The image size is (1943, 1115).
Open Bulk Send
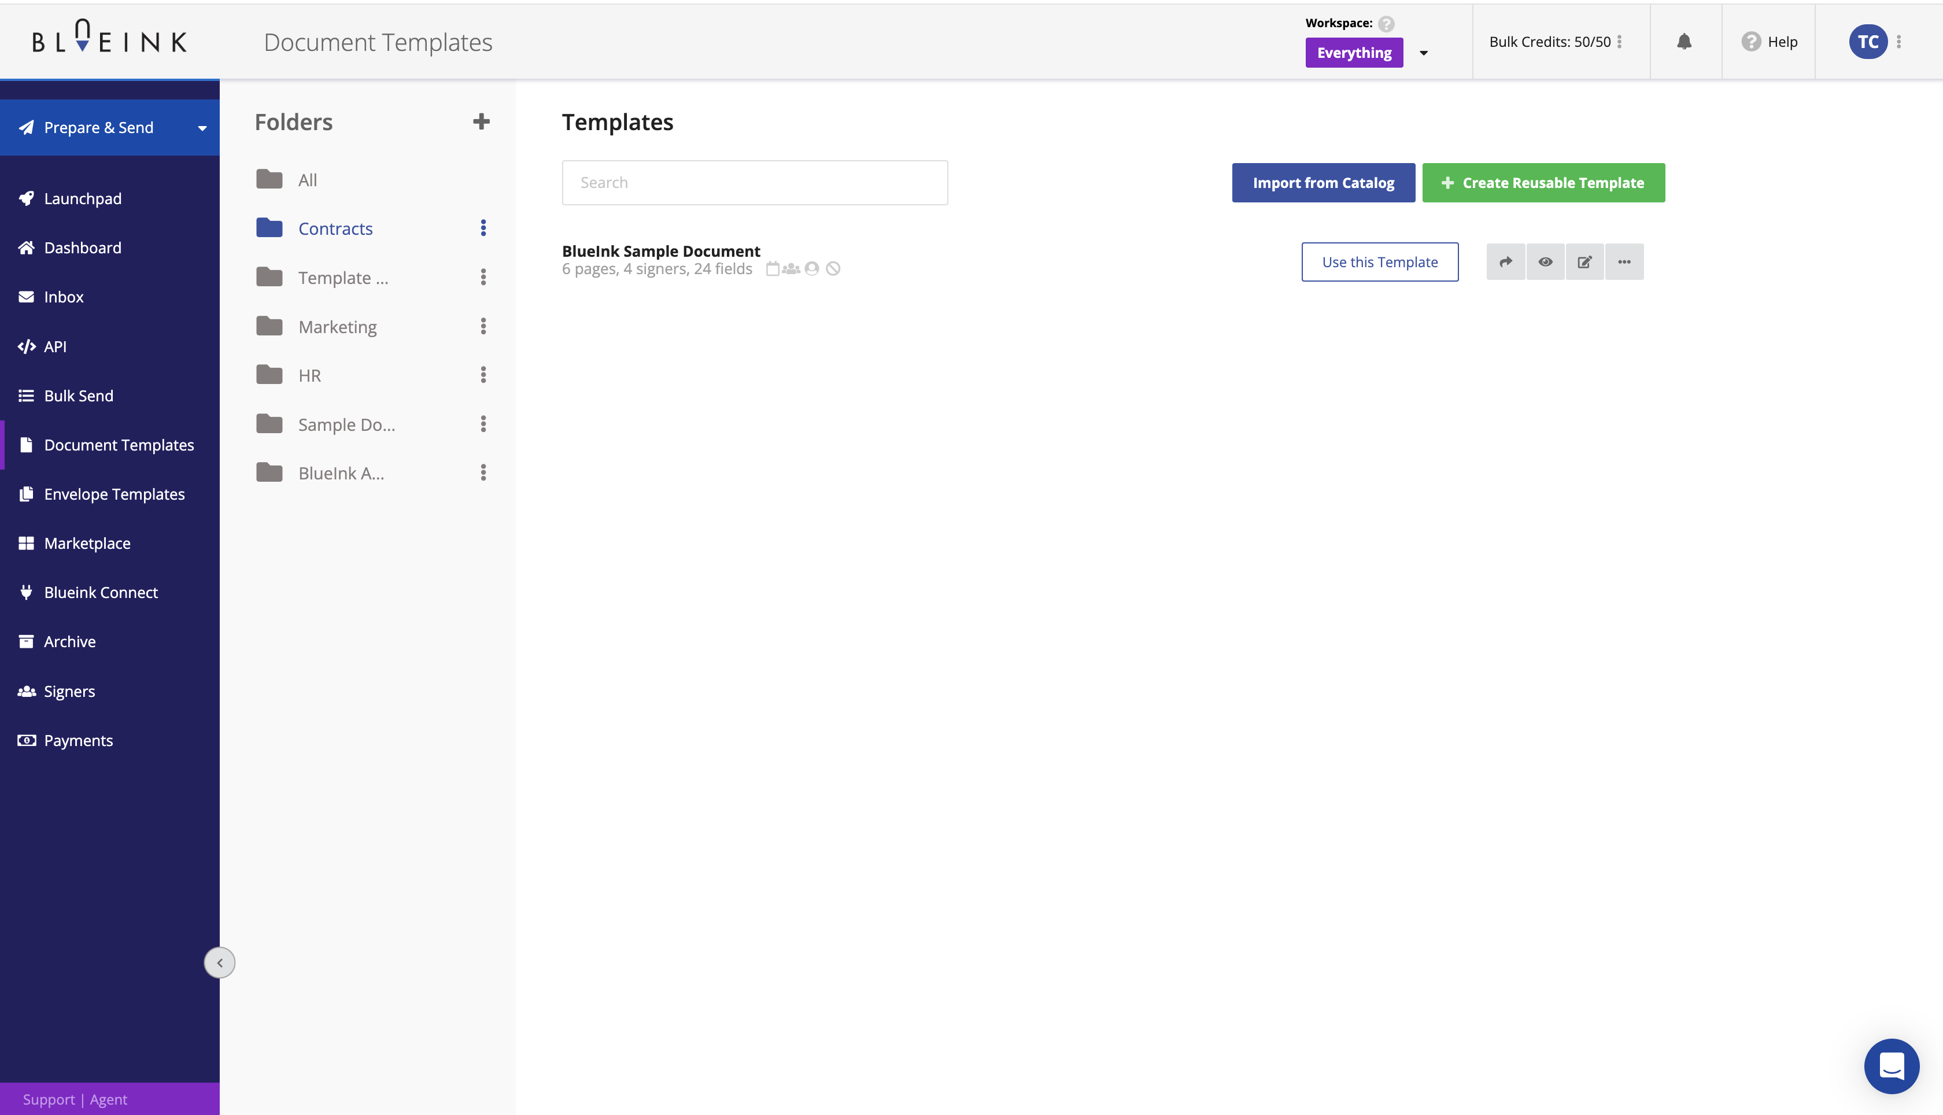(78, 395)
